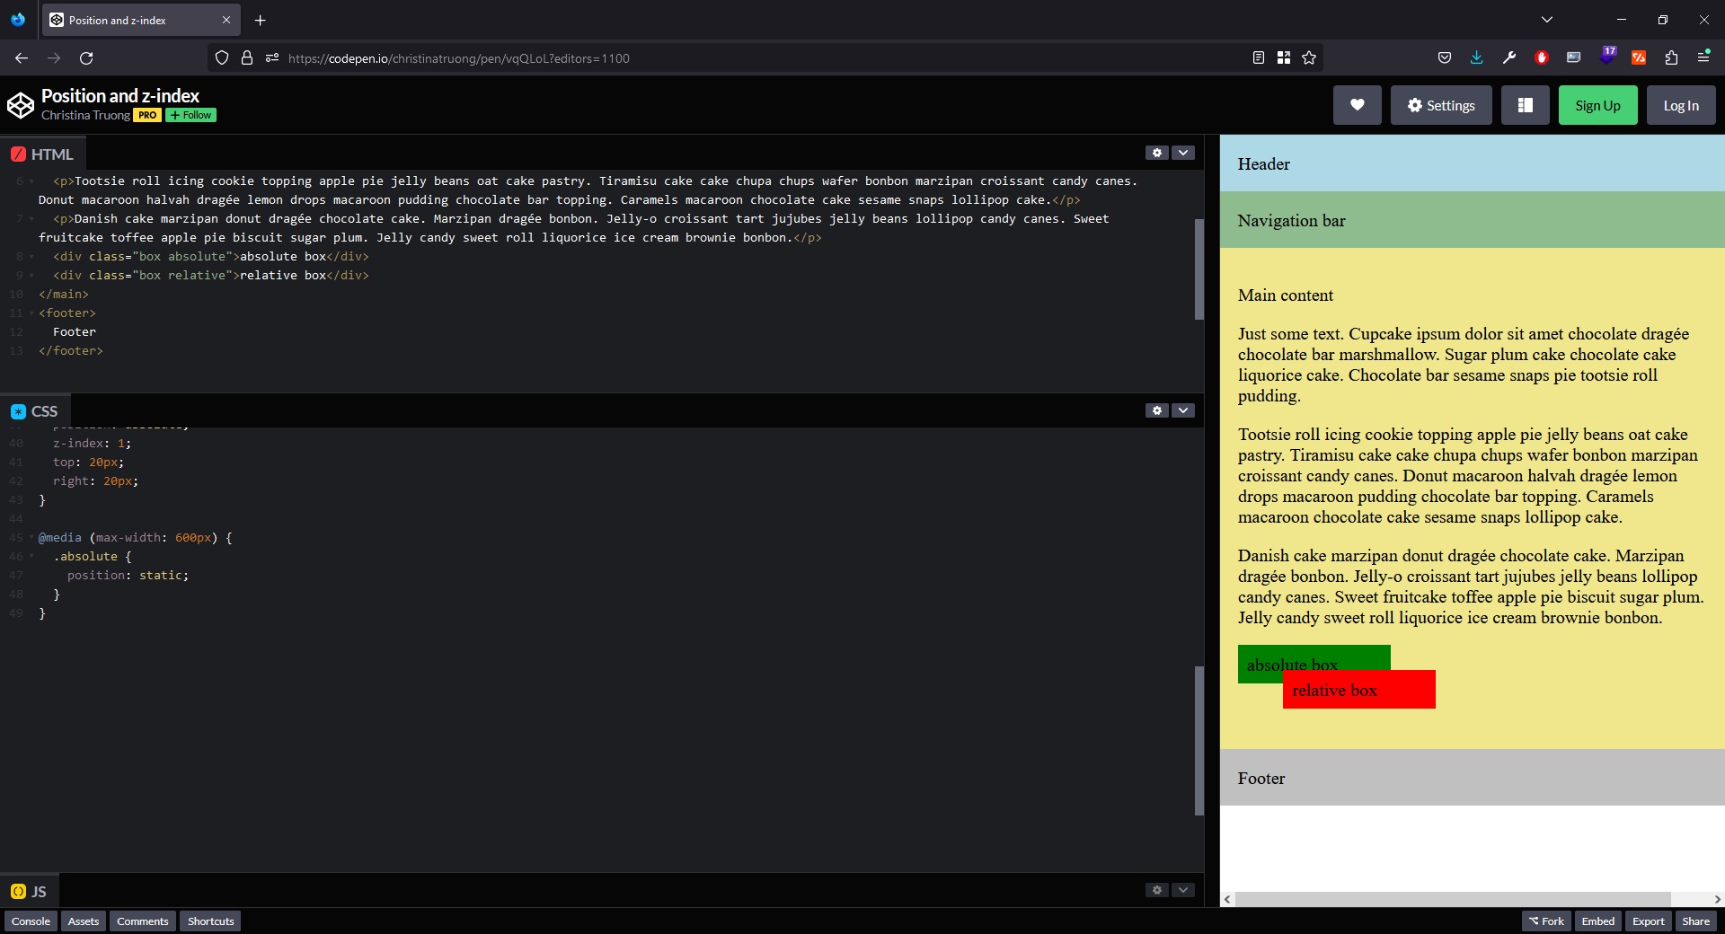Click the preview horizontal scrollbar
This screenshot has width=1725, height=934.
coord(1453,899)
